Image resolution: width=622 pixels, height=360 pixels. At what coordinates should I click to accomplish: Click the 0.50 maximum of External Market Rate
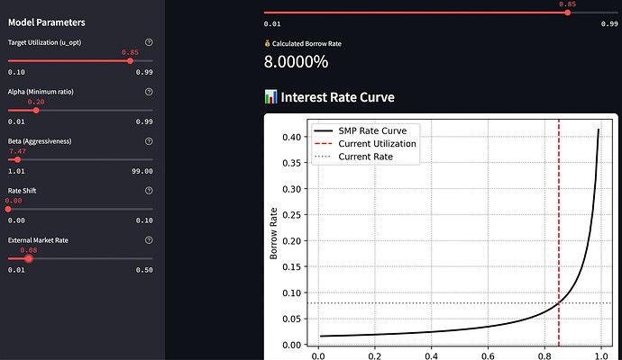tap(144, 270)
